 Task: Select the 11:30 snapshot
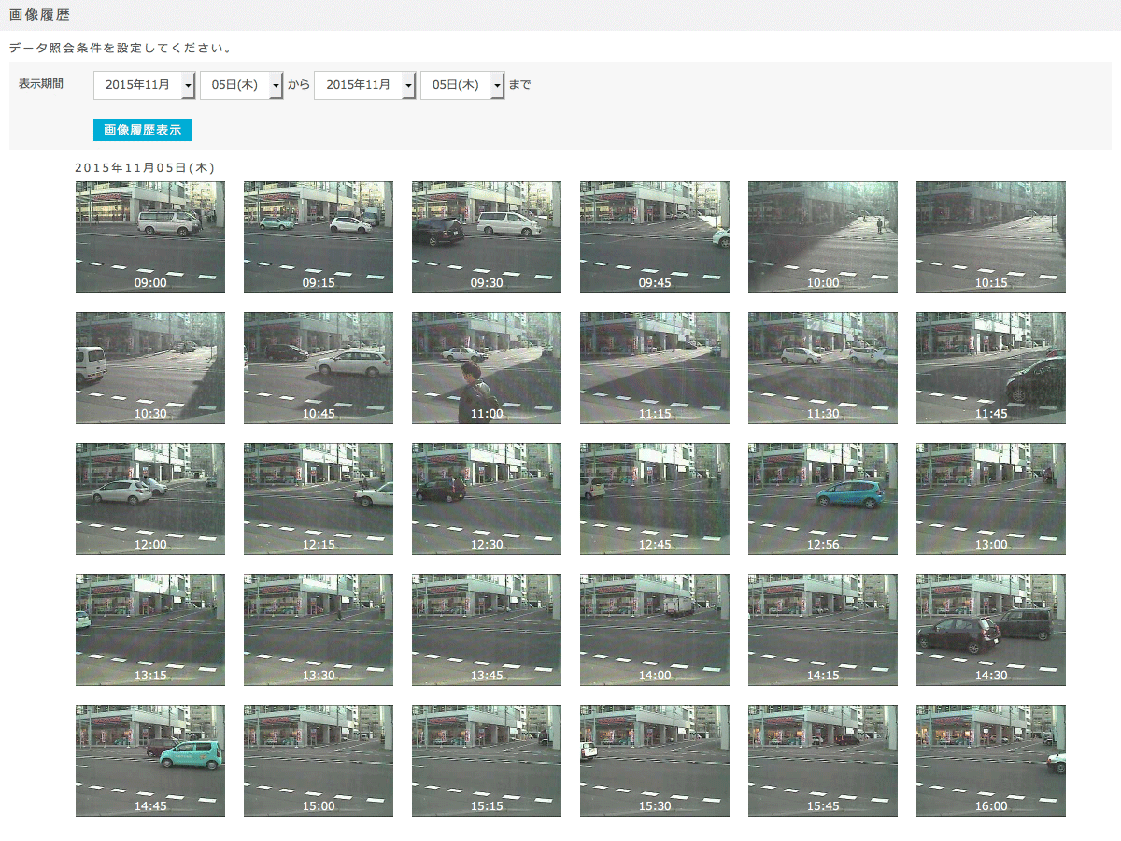tap(823, 368)
